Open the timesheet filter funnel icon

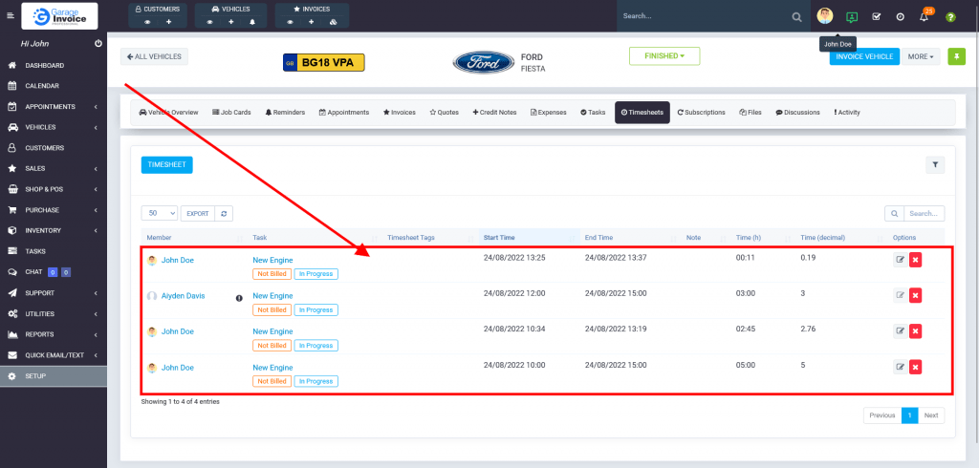coord(935,164)
